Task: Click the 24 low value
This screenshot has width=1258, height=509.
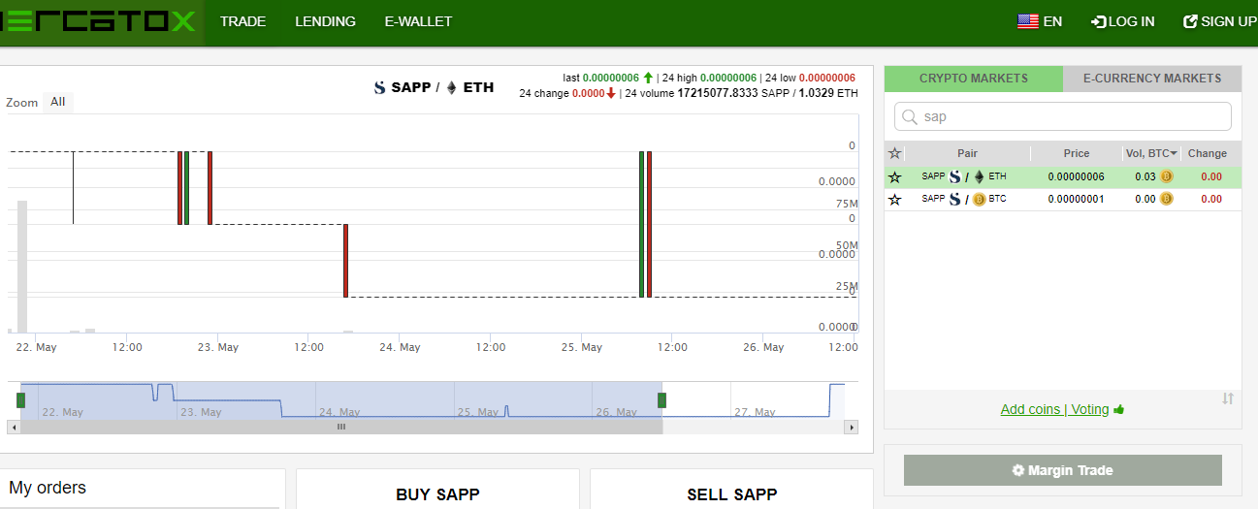Action: tap(827, 78)
